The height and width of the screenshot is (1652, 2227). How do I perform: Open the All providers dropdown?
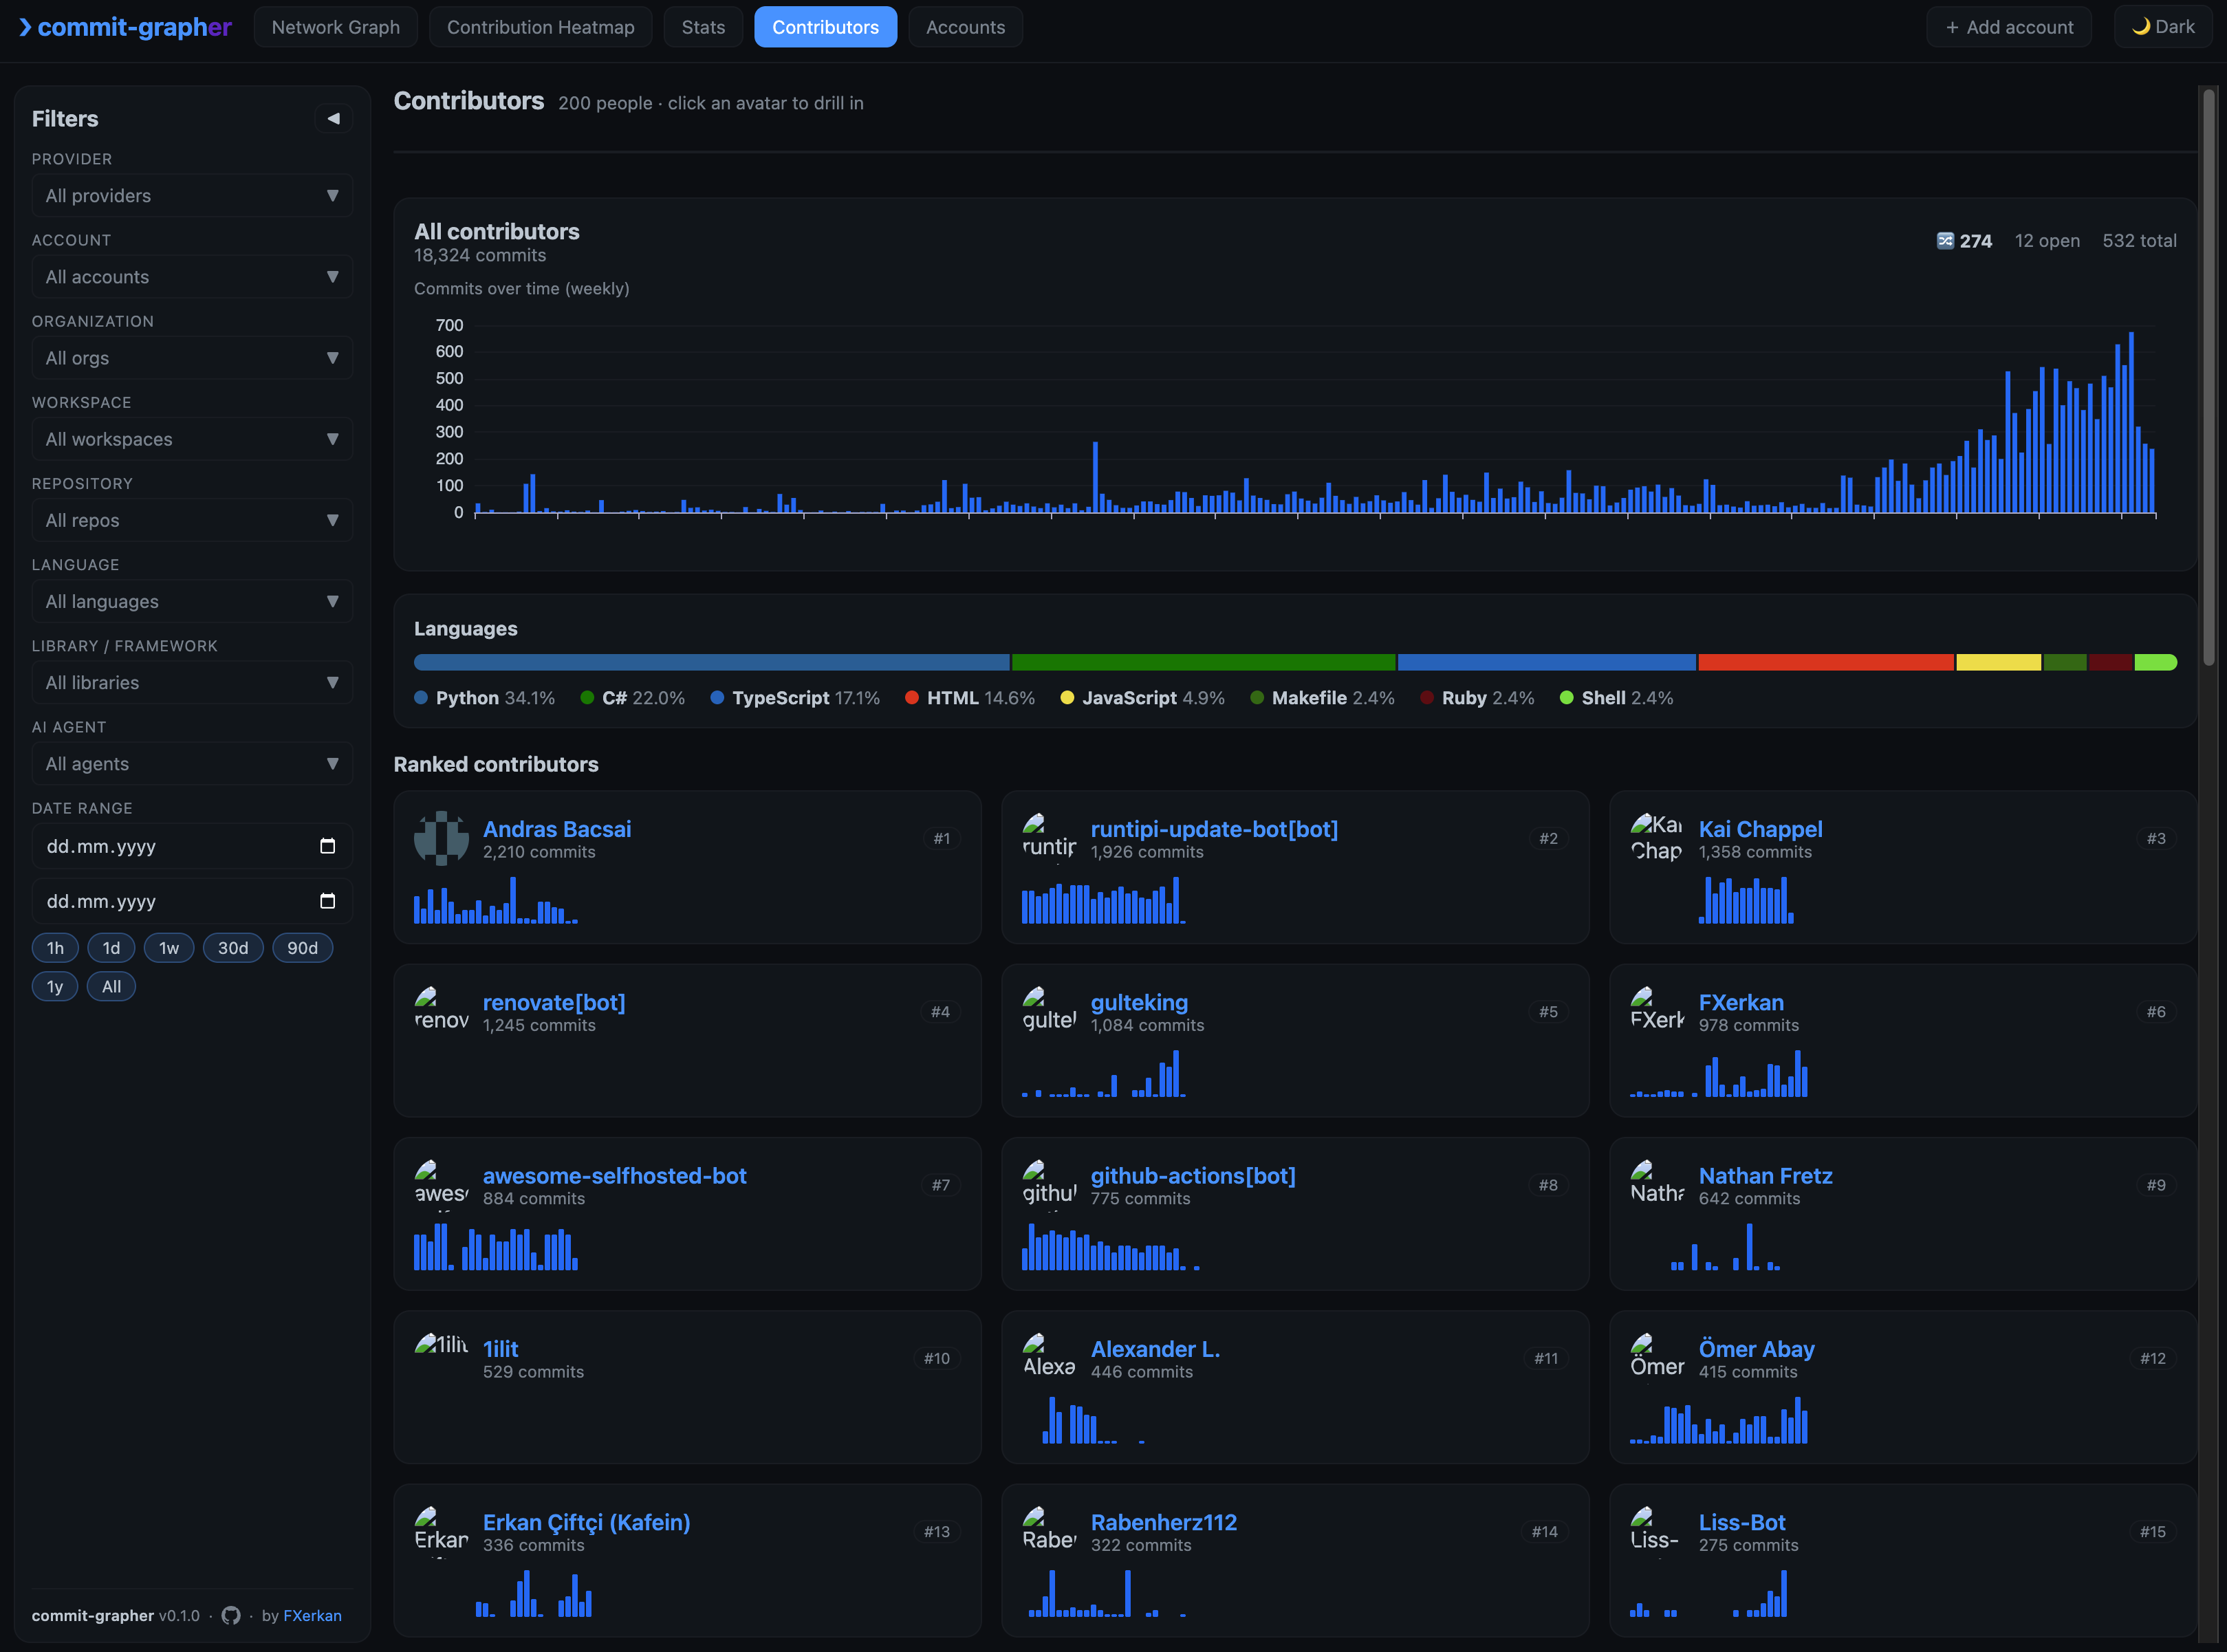click(192, 196)
